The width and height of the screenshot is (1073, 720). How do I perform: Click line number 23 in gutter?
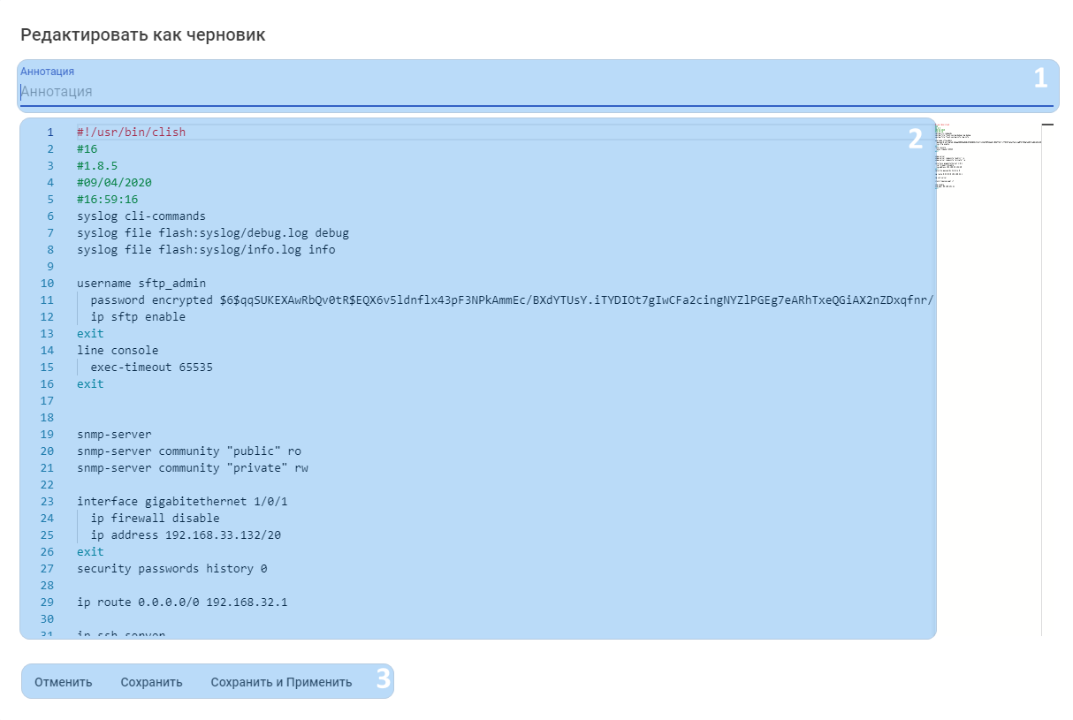[x=47, y=502]
